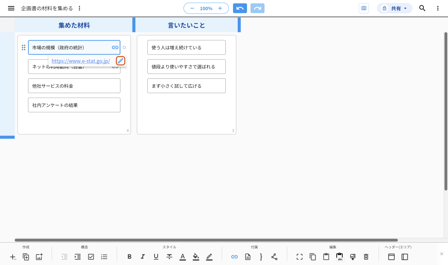
Task: Open text color picker
Action: pyautogui.click(x=183, y=257)
